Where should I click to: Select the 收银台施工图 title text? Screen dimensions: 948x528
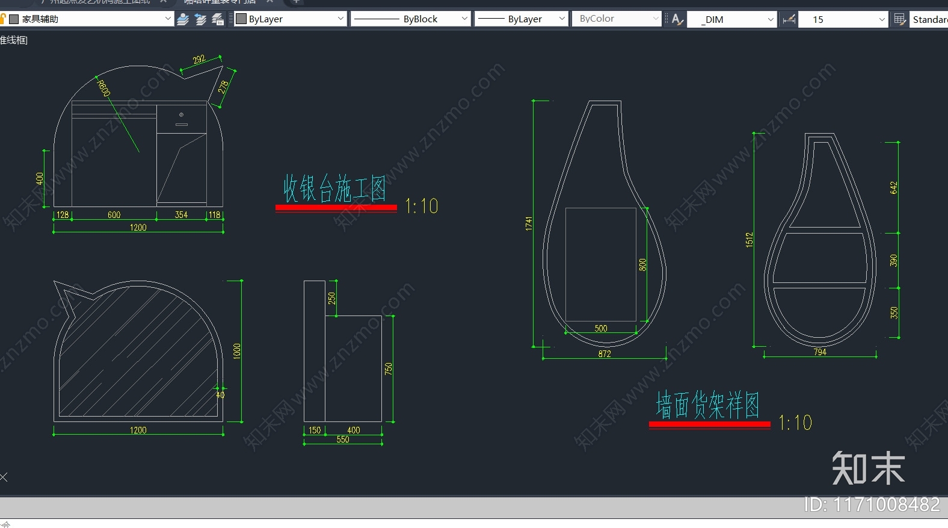pyautogui.click(x=335, y=188)
